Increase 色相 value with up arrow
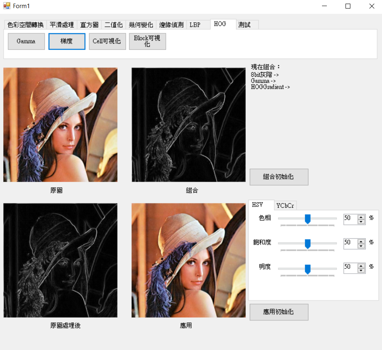The image size is (382, 350). [361, 217]
